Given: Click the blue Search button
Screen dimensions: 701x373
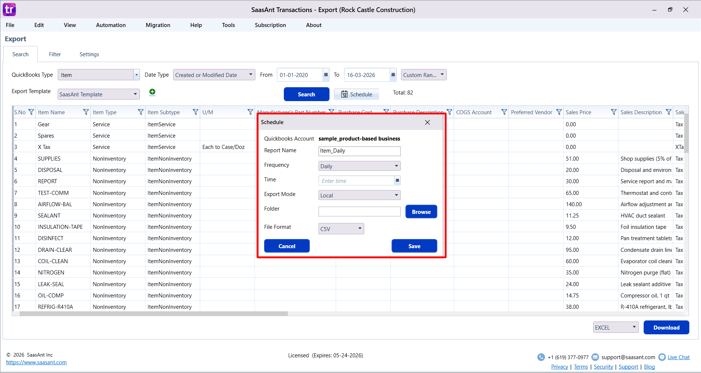Looking at the screenshot, I should [x=306, y=94].
